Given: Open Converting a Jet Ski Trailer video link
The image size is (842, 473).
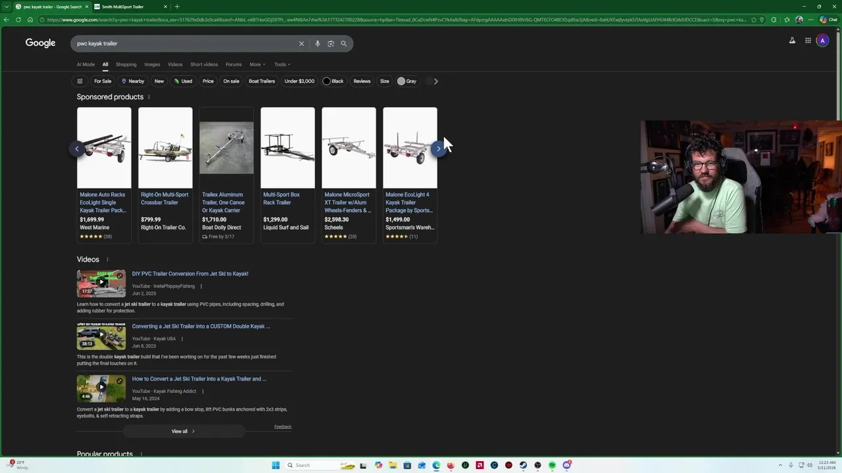Looking at the screenshot, I should click(201, 327).
